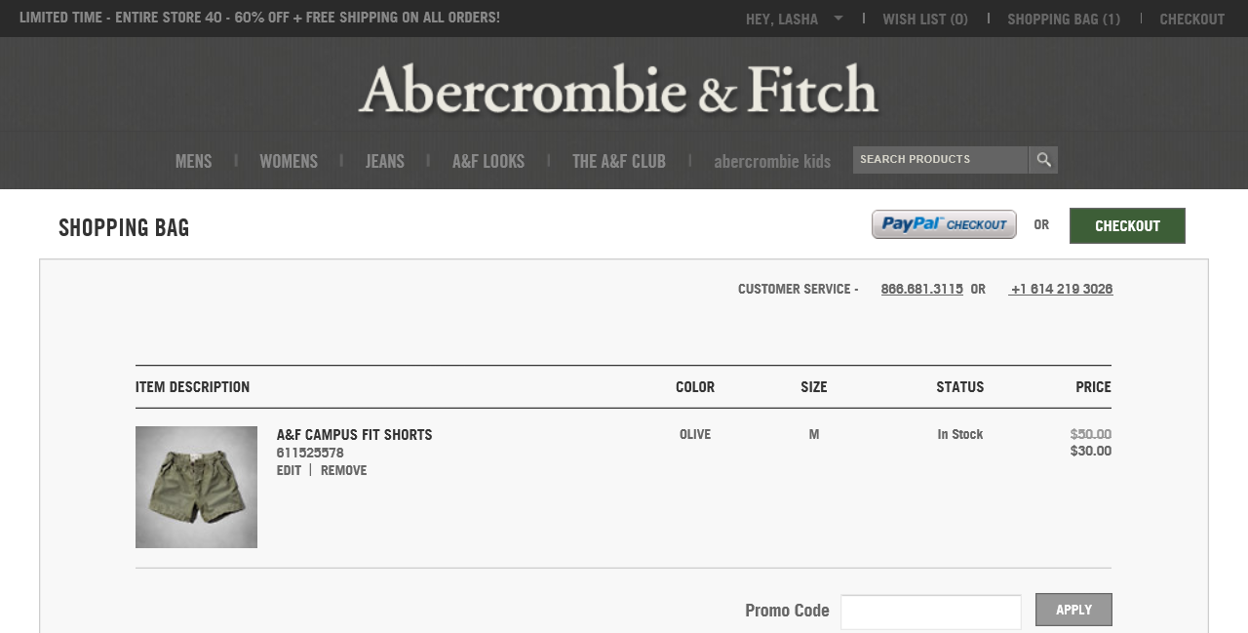Visit the abercrombie kids site
The image size is (1248, 633).
point(772,161)
